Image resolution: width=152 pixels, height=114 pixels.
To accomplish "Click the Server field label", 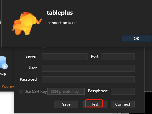I will 31,56.
